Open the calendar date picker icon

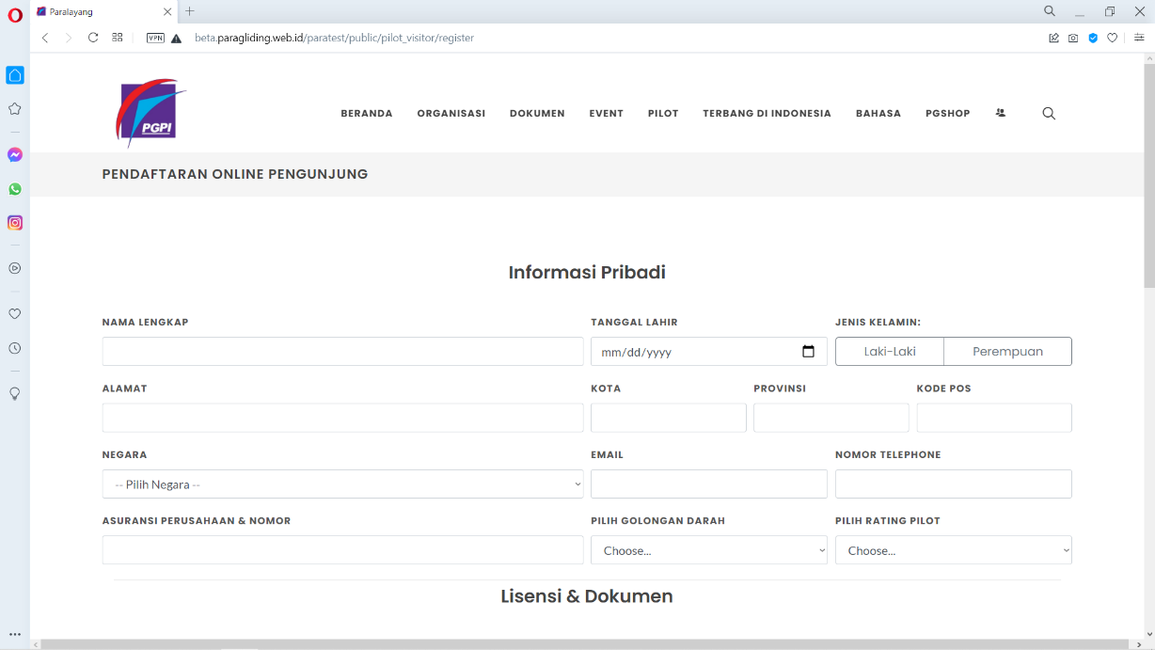tap(808, 352)
